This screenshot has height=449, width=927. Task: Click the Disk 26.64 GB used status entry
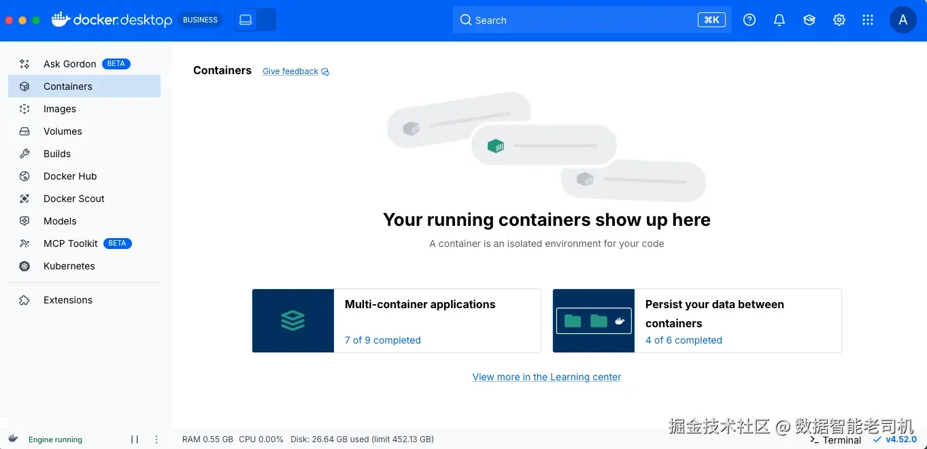point(362,439)
